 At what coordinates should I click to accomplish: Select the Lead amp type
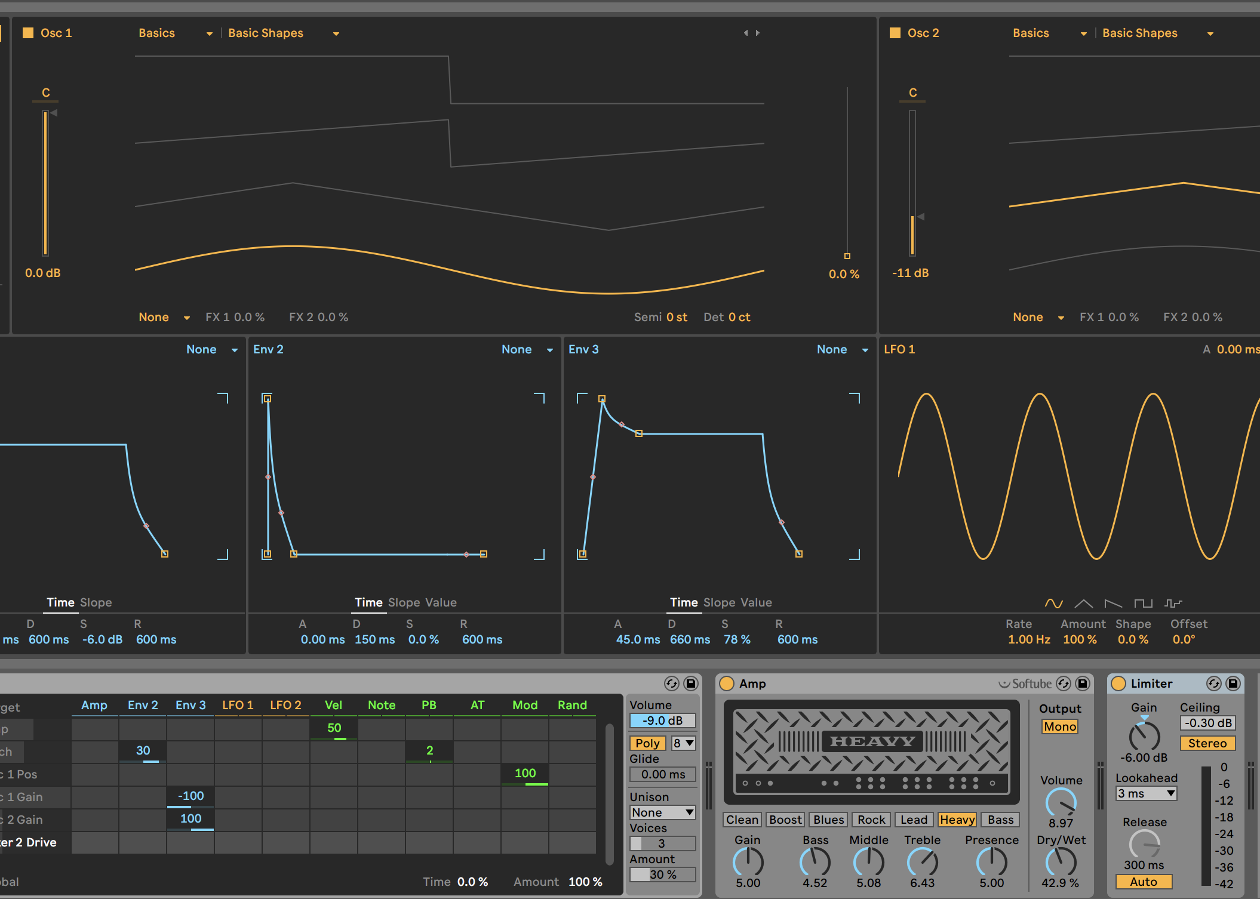tap(914, 820)
